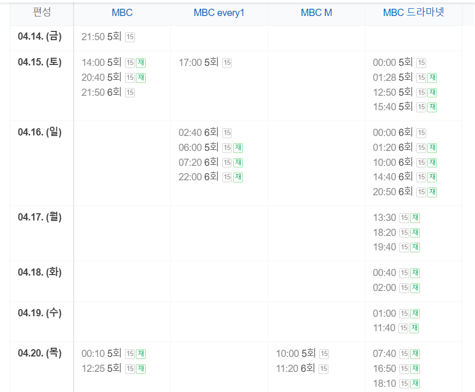Click the 재 rerun badge beside 11:40
The height and width of the screenshot is (392, 475).
tap(414, 328)
